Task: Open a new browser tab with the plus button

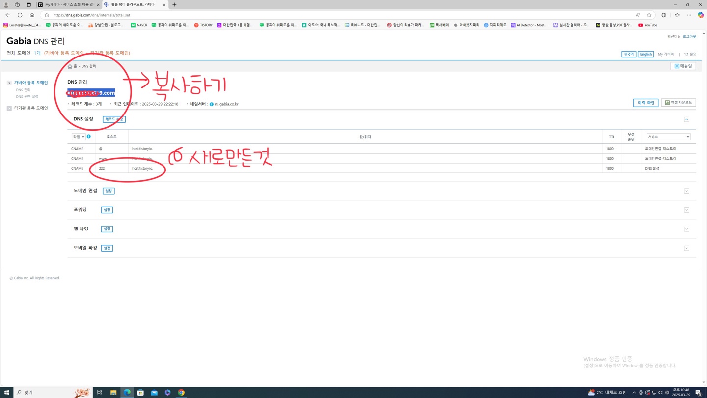Action: (x=174, y=5)
